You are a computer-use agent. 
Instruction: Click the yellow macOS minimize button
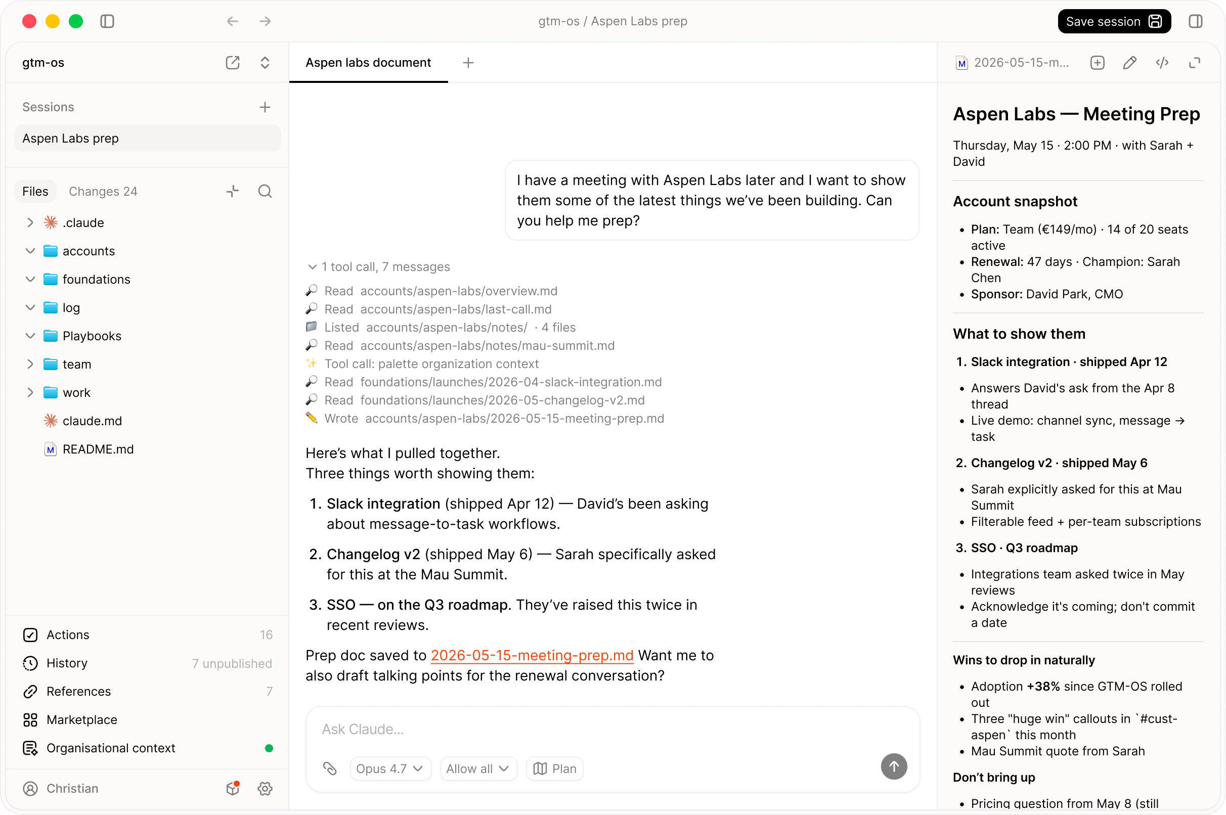tap(53, 21)
